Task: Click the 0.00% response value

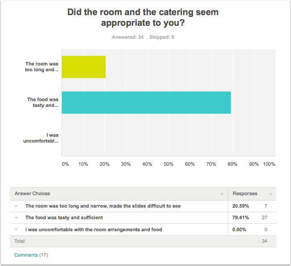Action: [x=239, y=229]
